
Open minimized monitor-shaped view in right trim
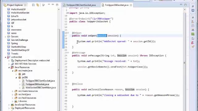193,10
